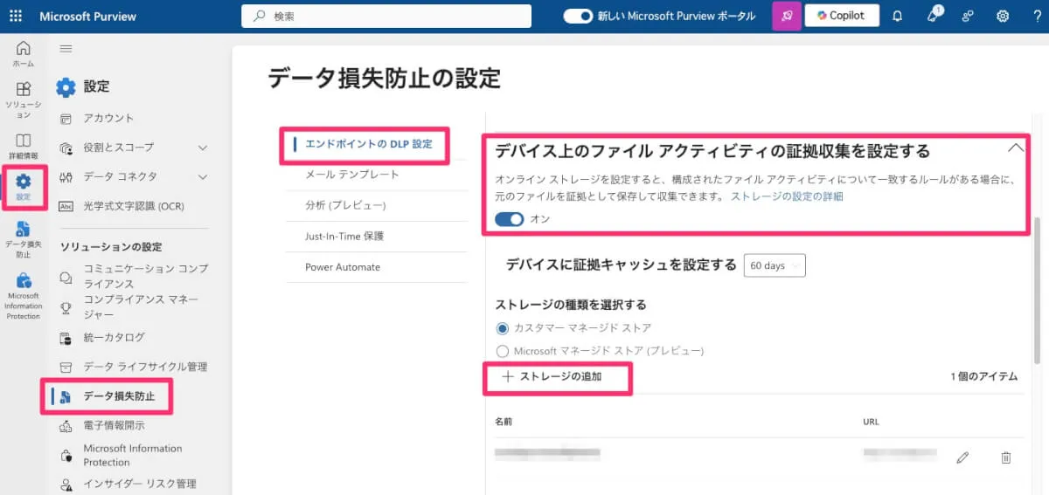1049x495 pixels.
Task: Click the 電子情報開示 icon
Action: 66,426
